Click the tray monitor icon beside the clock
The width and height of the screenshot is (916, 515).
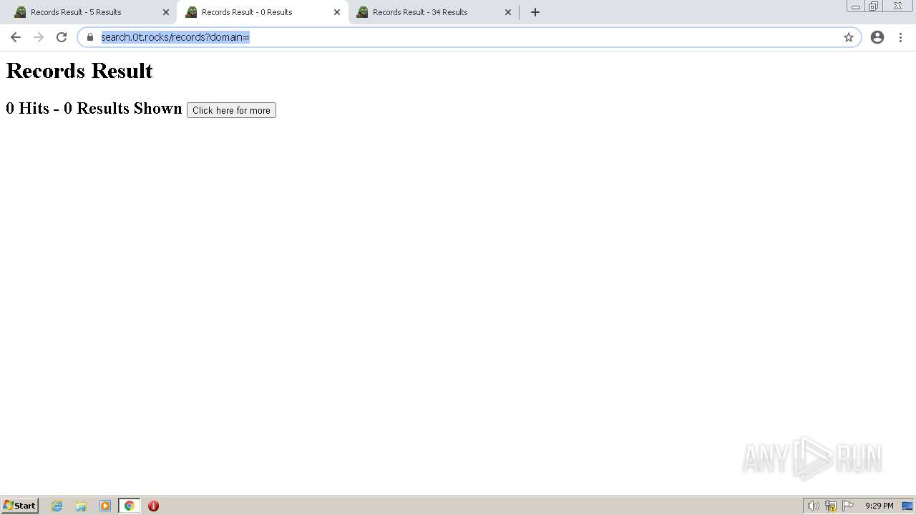907,506
